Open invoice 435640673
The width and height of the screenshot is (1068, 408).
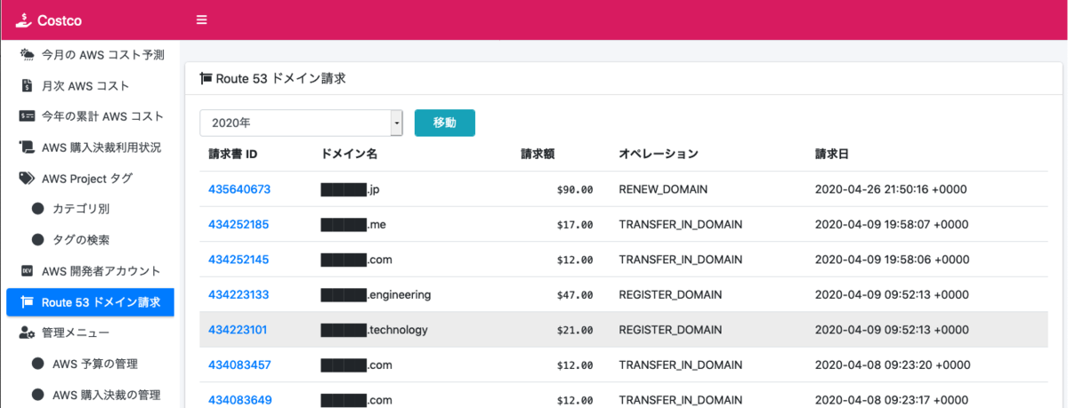239,189
